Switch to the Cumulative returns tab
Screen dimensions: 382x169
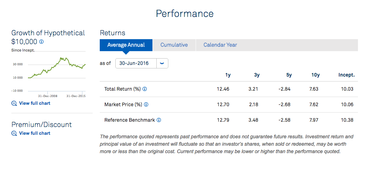tap(174, 45)
